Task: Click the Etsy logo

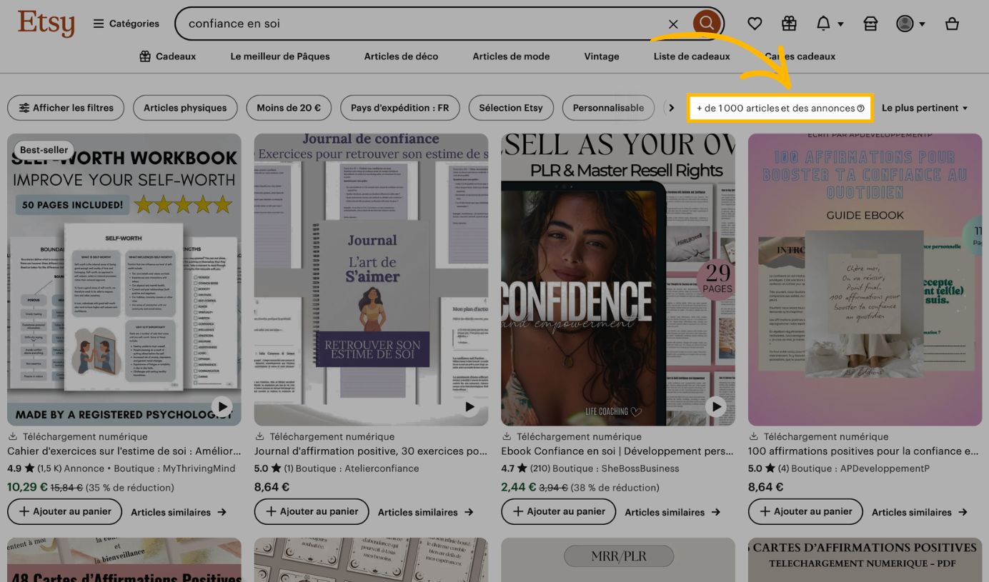Action: 46,23
